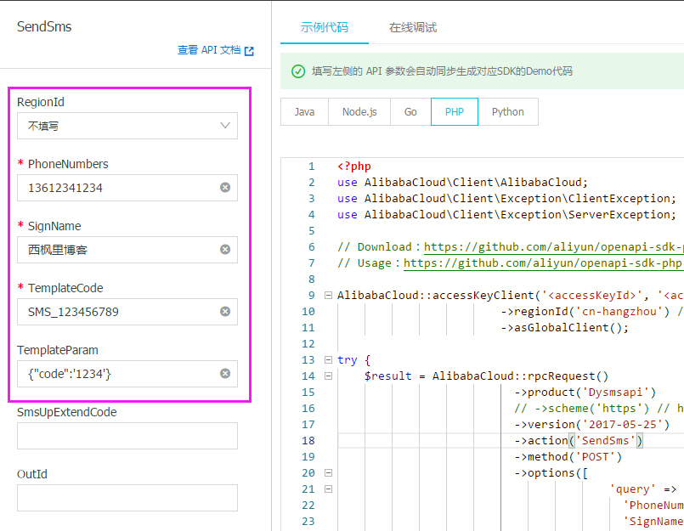684x531 pixels.
Task: Switch to the 在线调试 tab
Action: tap(413, 27)
